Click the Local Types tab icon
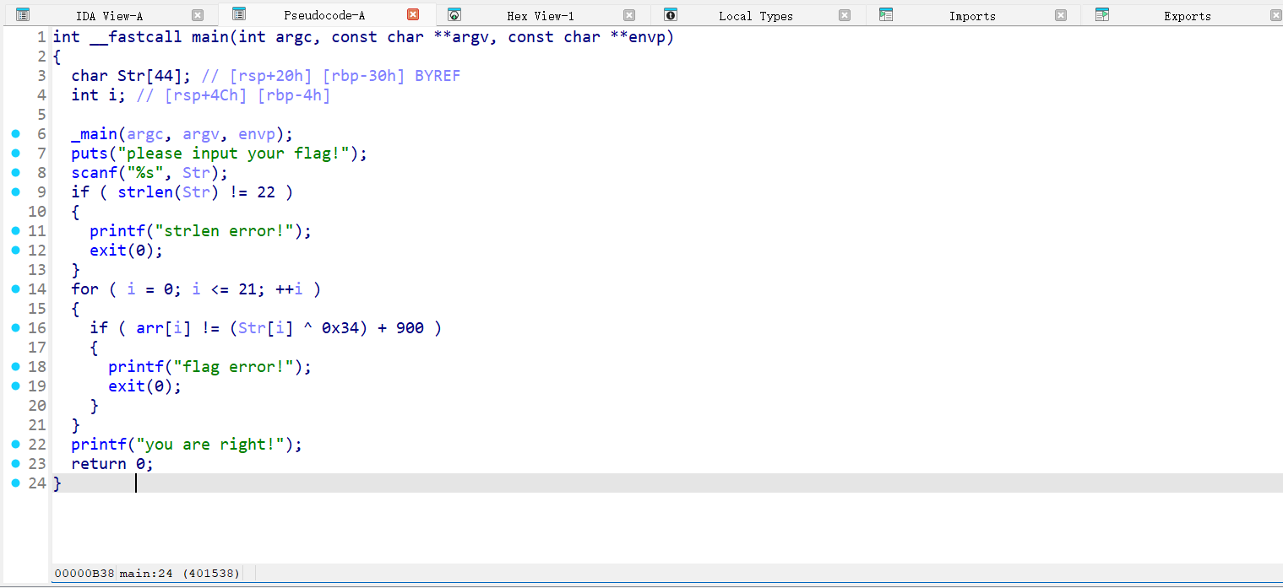 671,14
